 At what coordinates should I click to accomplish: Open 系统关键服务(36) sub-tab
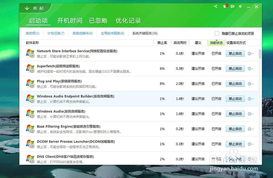point(145,33)
